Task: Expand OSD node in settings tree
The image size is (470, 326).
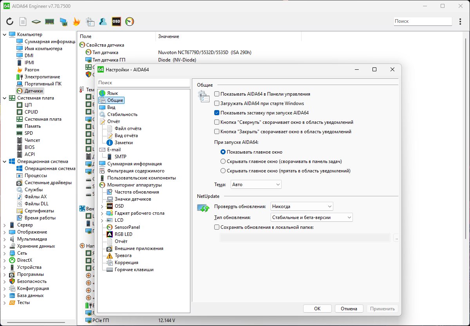Action: click(x=102, y=206)
